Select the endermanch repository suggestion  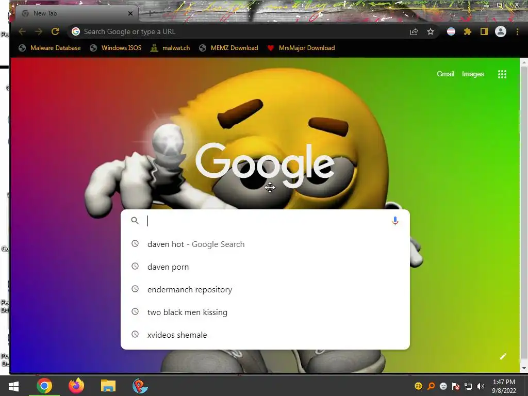(x=265, y=290)
